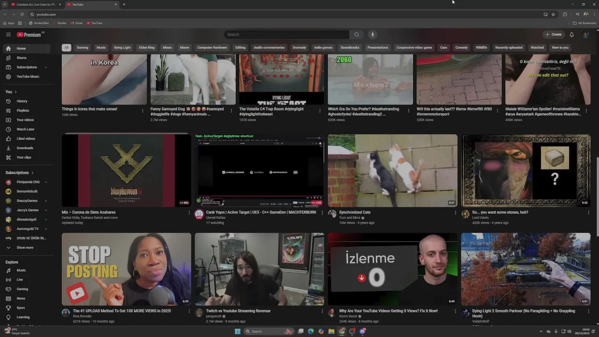Open the Windows Start menu
The width and height of the screenshot is (599, 337).
tap(237, 331)
